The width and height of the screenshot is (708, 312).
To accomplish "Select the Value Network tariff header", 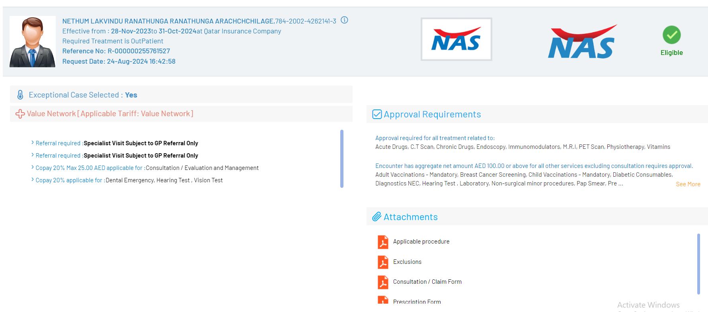I will pos(110,114).
